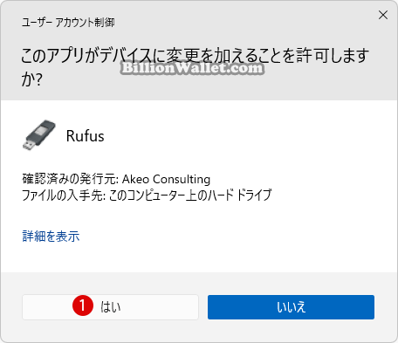Close the User Account Control dialog
This screenshot has height=343, width=398.
383,15
